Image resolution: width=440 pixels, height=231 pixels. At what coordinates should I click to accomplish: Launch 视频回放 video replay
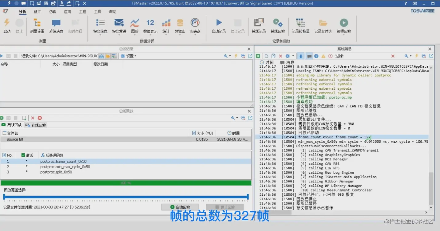344,26
